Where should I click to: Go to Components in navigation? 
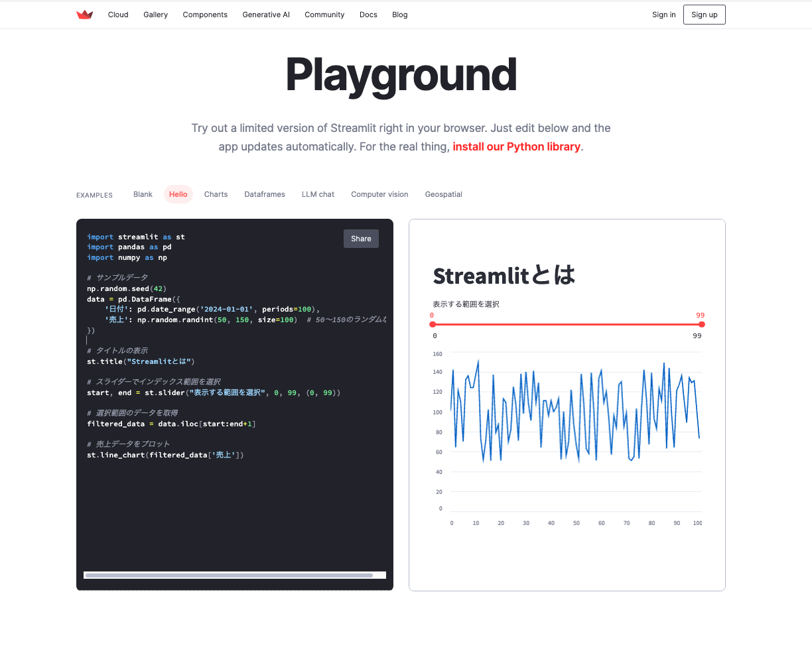(205, 15)
